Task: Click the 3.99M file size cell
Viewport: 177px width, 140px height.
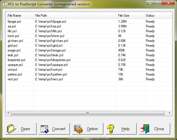Action: pyautogui.click(x=122, y=26)
